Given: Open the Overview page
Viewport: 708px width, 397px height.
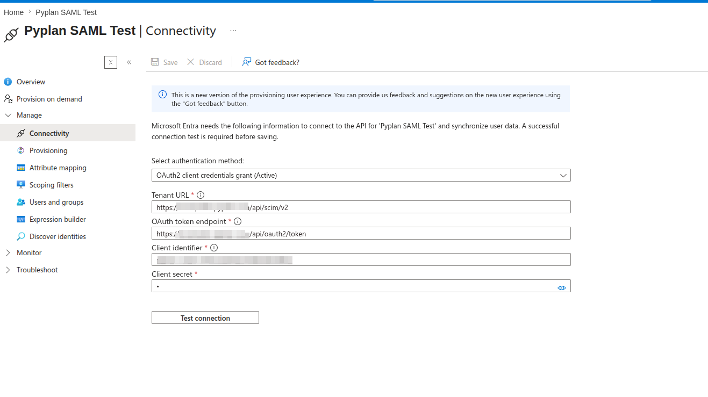Looking at the screenshot, I should click(31, 82).
